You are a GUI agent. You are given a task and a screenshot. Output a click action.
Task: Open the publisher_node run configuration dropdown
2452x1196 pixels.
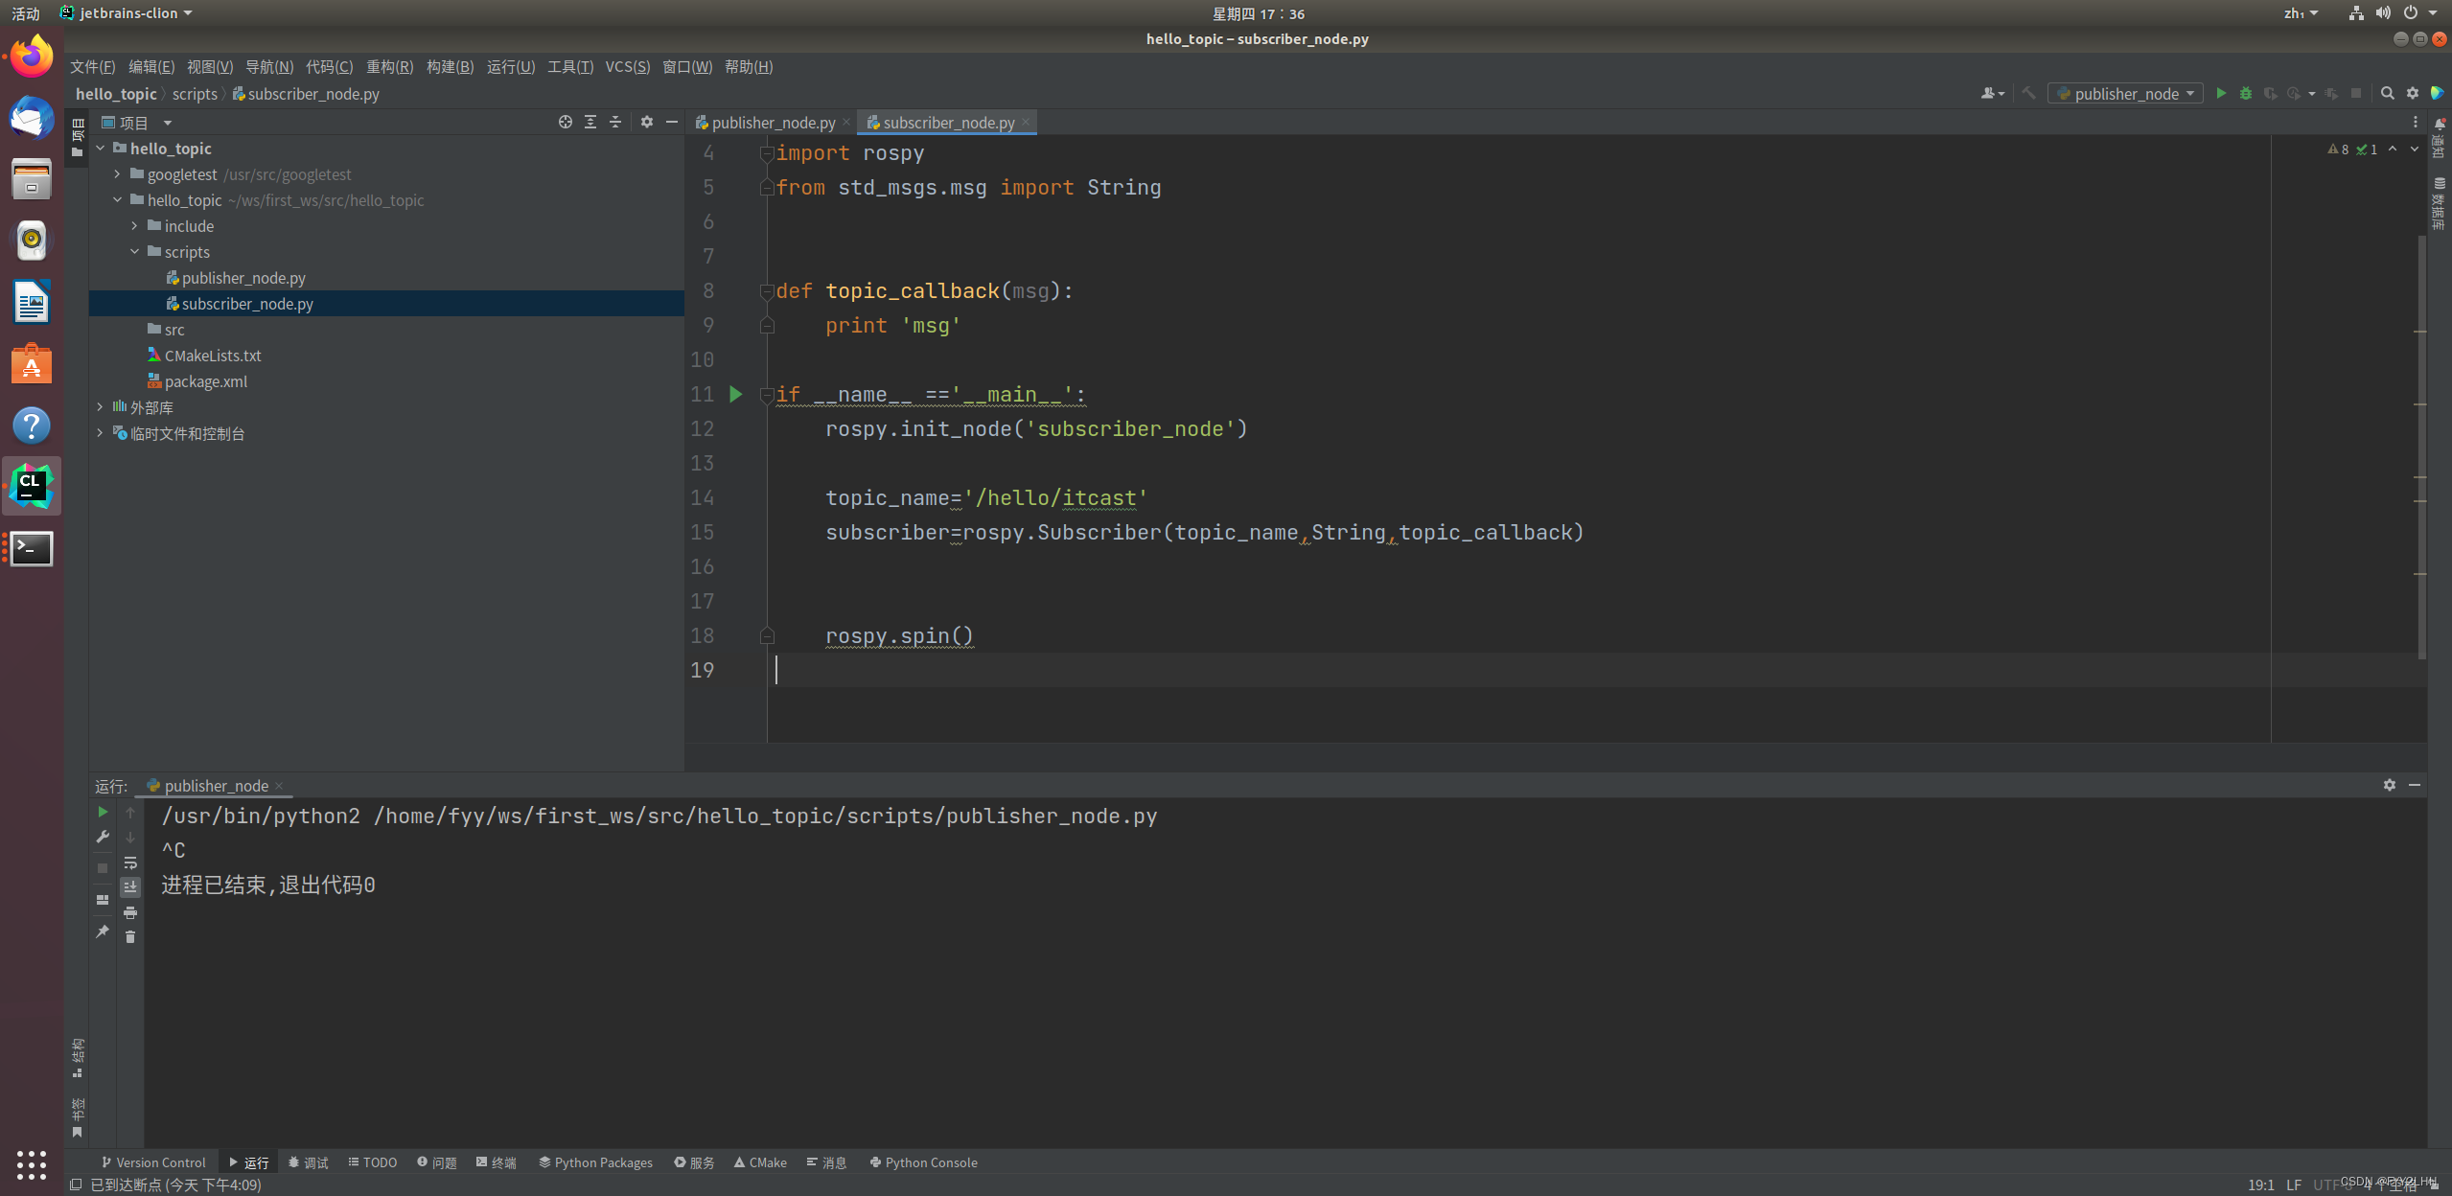(2125, 93)
